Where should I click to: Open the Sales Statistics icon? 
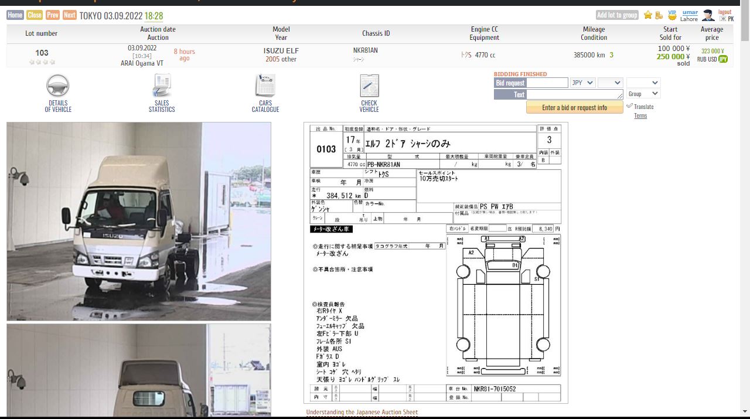162,86
